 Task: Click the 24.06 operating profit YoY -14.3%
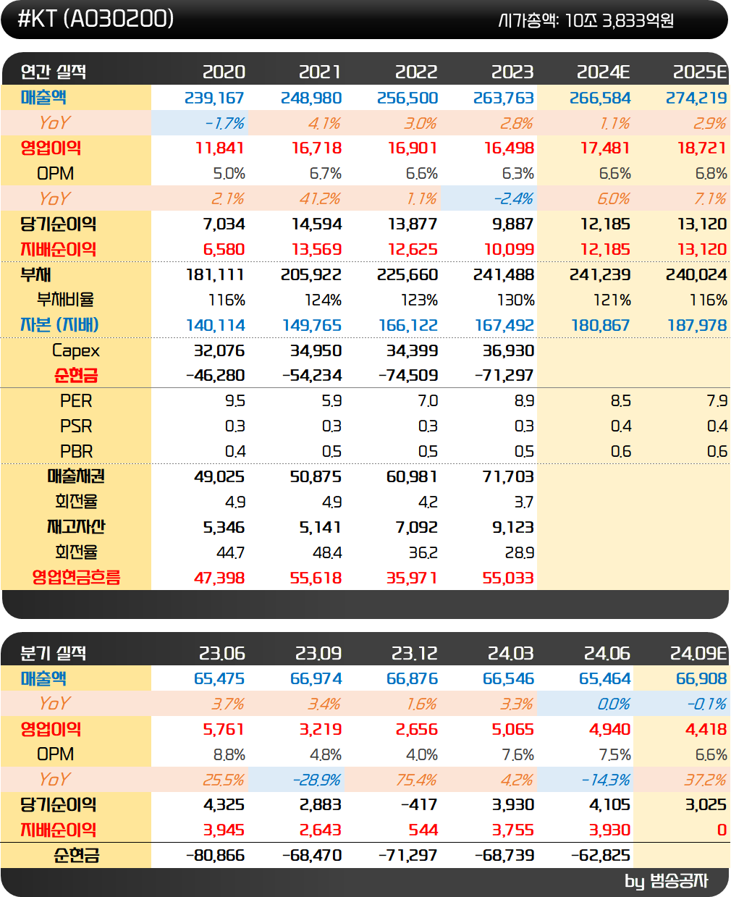click(606, 780)
